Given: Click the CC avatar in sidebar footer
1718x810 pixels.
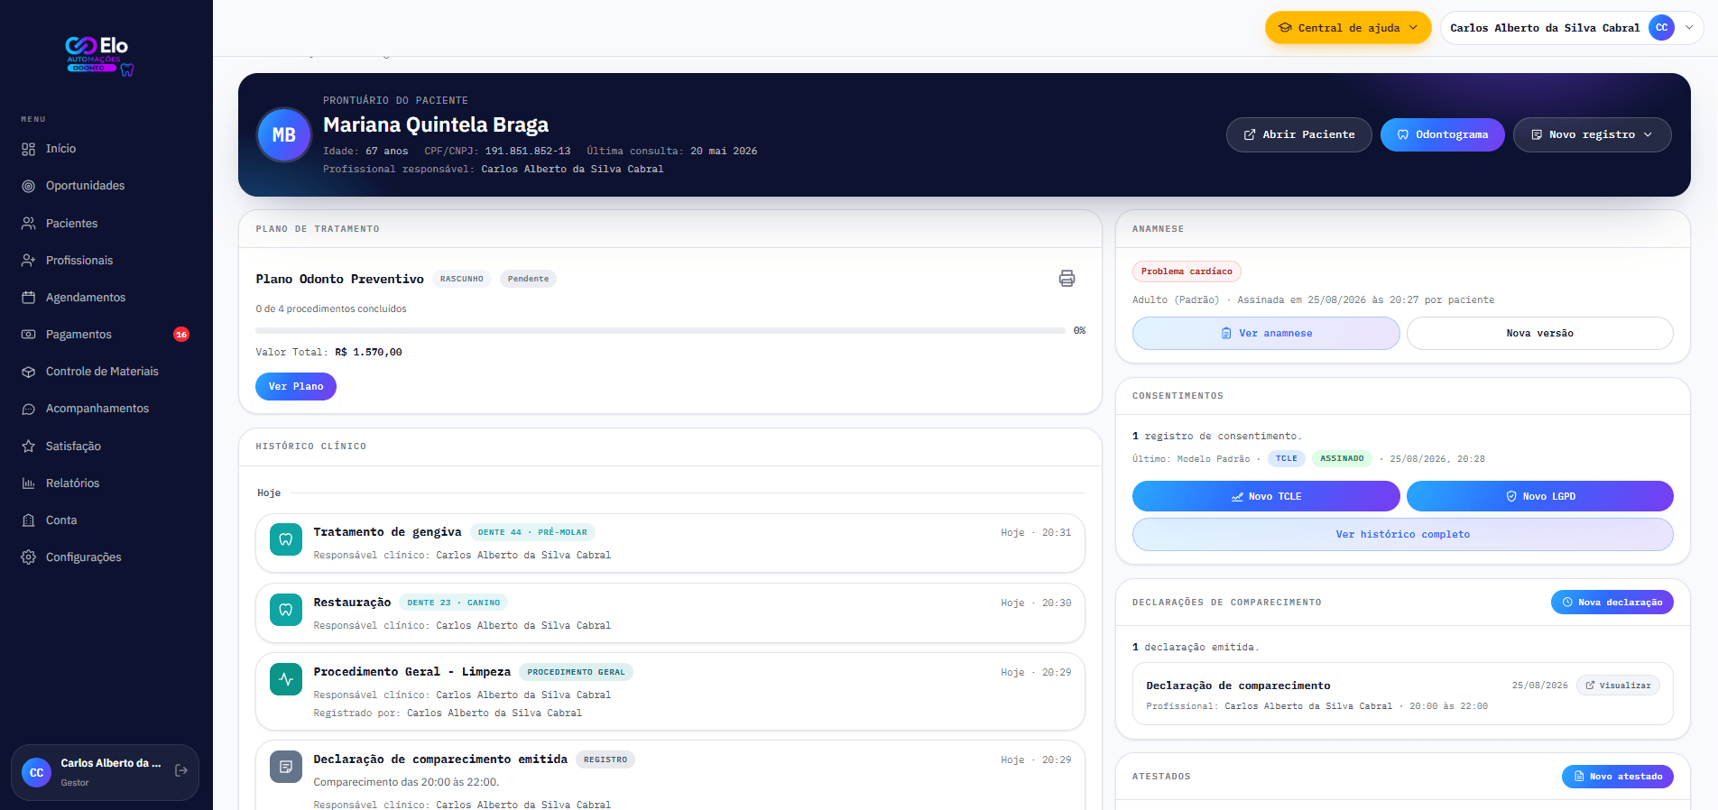Looking at the screenshot, I should click(x=36, y=772).
